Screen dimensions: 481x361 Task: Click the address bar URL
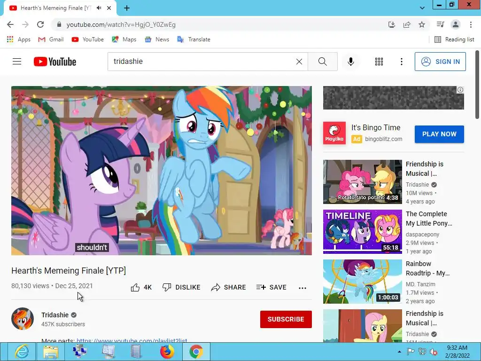pos(121,24)
